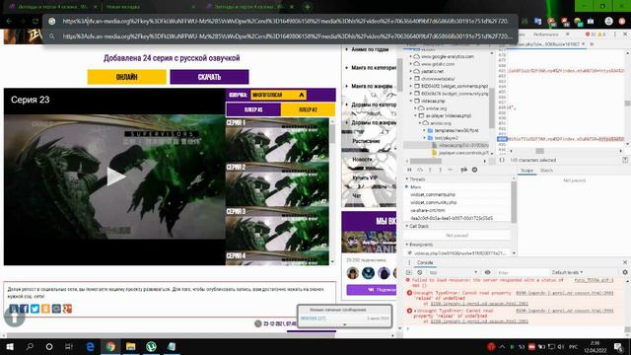This screenshot has height=355, width=631.
Task: Share via the Odnoklassniki orange icon
Action: tap(45, 309)
